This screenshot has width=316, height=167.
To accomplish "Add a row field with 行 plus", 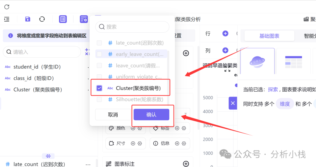I will tap(225, 34).
